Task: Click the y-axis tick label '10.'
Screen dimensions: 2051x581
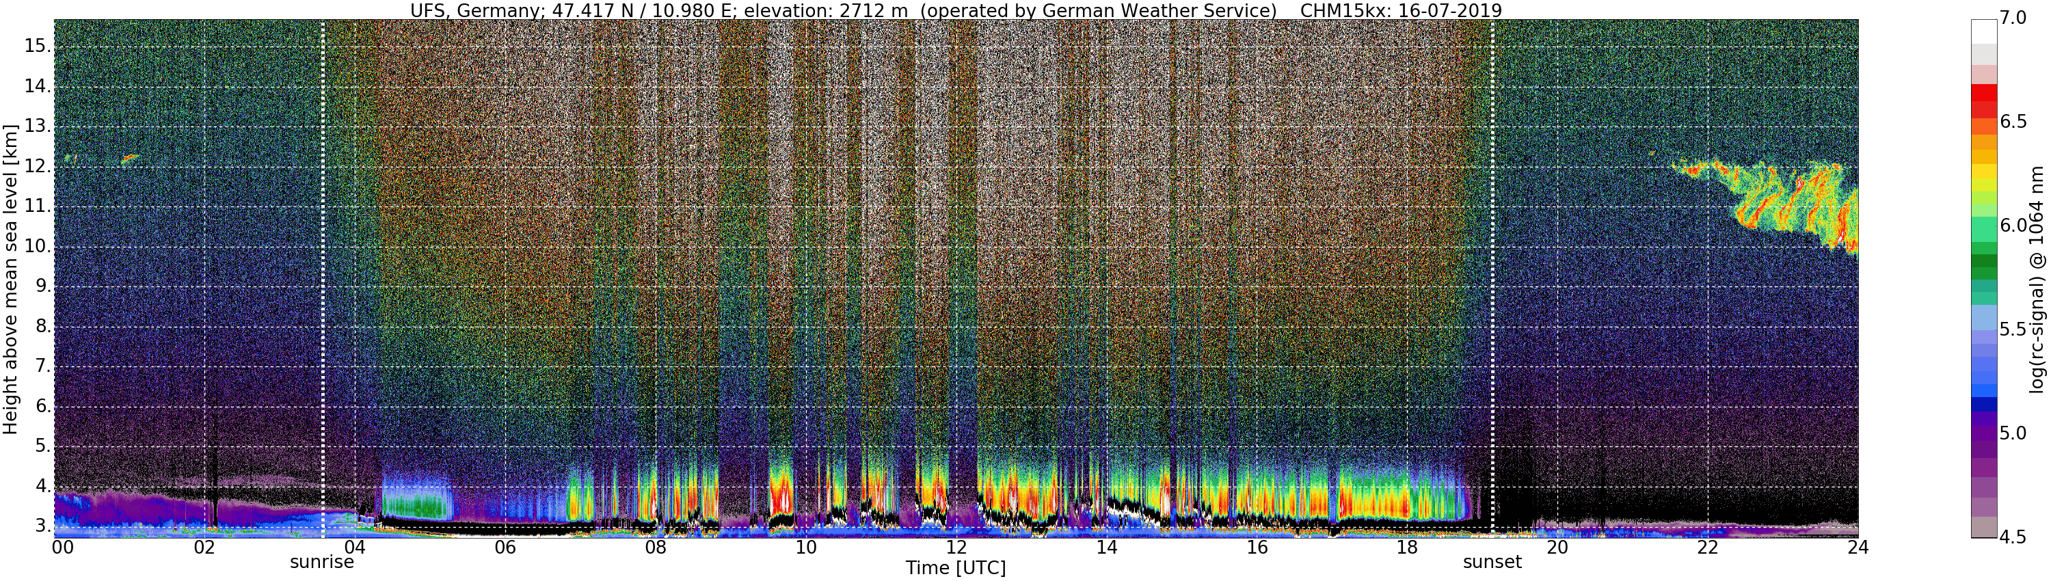Action: pyautogui.click(x=38, y=247)
